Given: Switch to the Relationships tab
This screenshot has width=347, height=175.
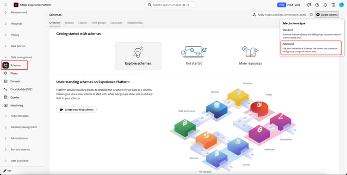Looking at the screenshot, I should [x=135, y=23].
